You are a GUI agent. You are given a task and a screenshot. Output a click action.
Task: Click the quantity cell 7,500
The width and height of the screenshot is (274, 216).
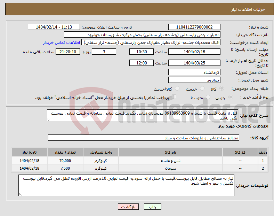point(65,168)
